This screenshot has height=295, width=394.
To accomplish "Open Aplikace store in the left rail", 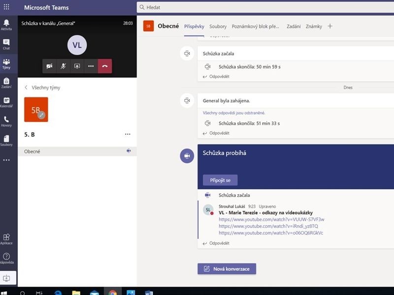I will (6, 239).
